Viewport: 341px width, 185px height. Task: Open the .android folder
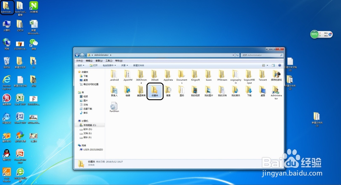[114, 76]
